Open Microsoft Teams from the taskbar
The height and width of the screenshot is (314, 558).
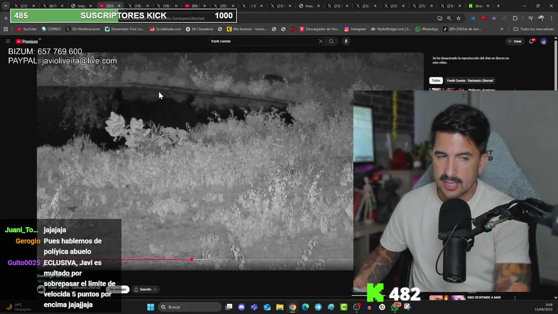(x=254, y=307)
